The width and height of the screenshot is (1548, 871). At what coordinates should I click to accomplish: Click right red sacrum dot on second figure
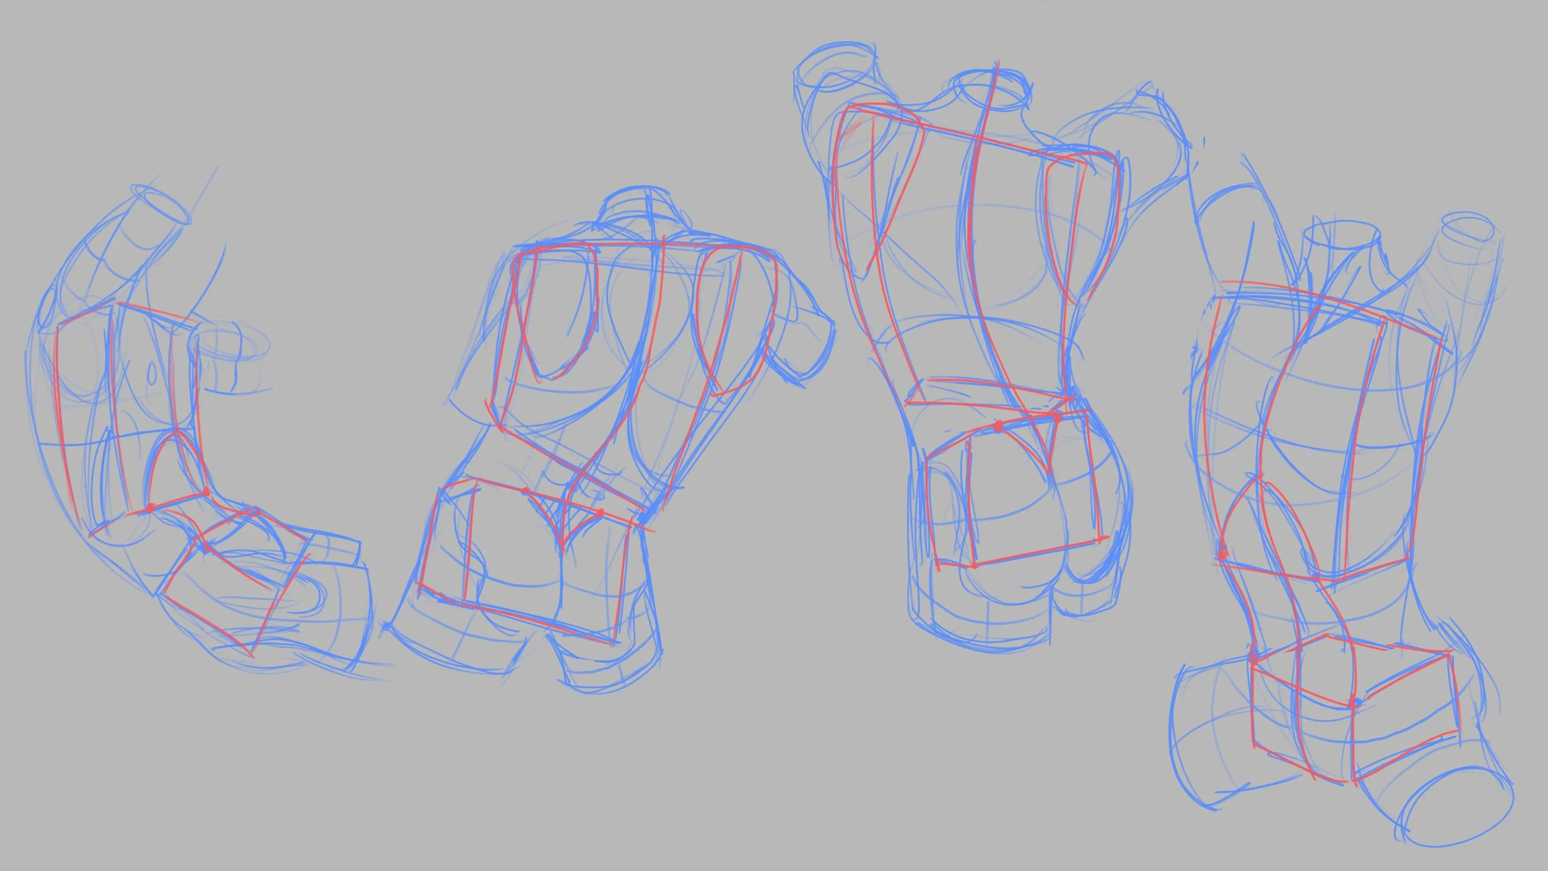click(x=599, y=512)
